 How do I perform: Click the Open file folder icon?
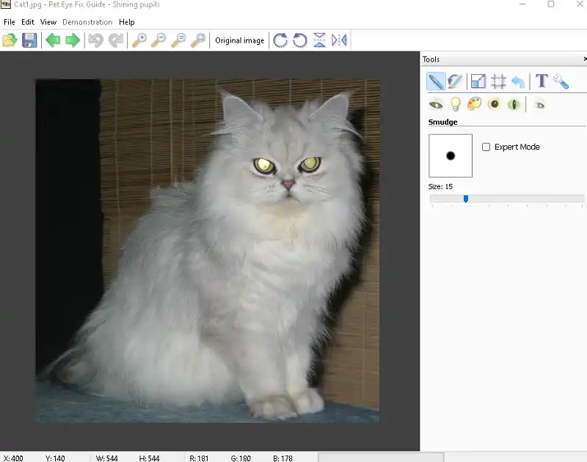coord(10,40)
